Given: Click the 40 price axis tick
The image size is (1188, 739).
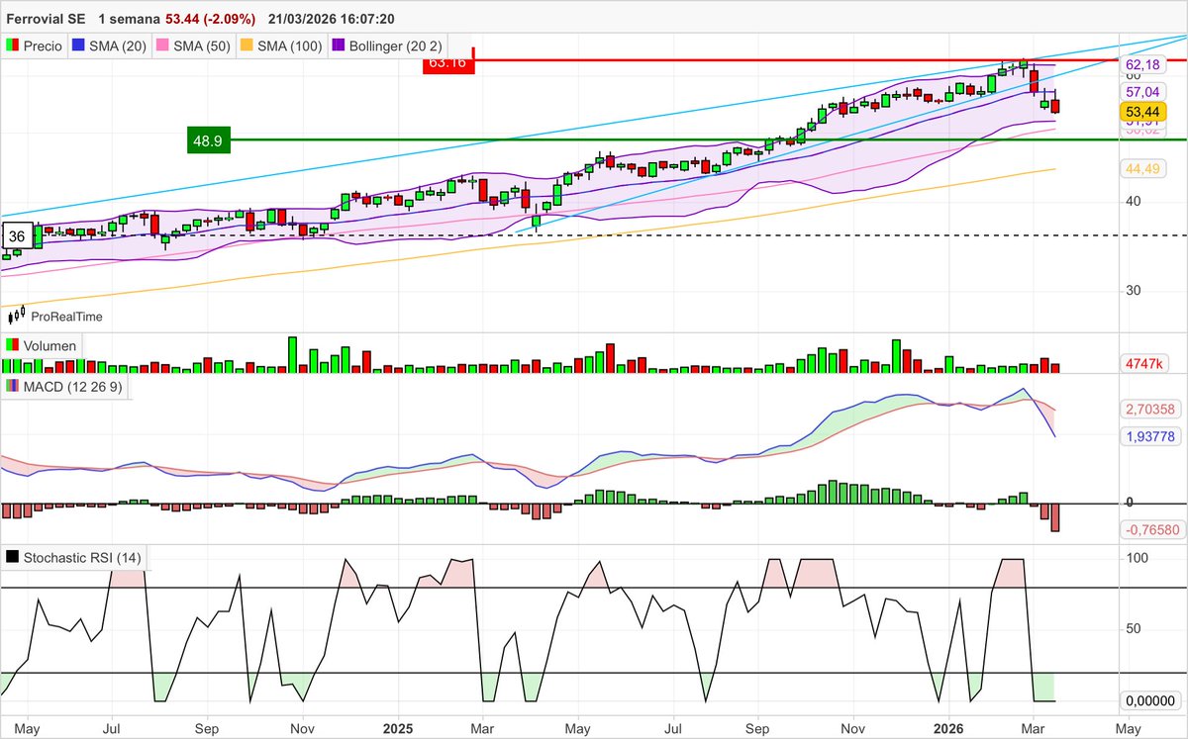Looking at the screenshot, I should pos(1133,201).
